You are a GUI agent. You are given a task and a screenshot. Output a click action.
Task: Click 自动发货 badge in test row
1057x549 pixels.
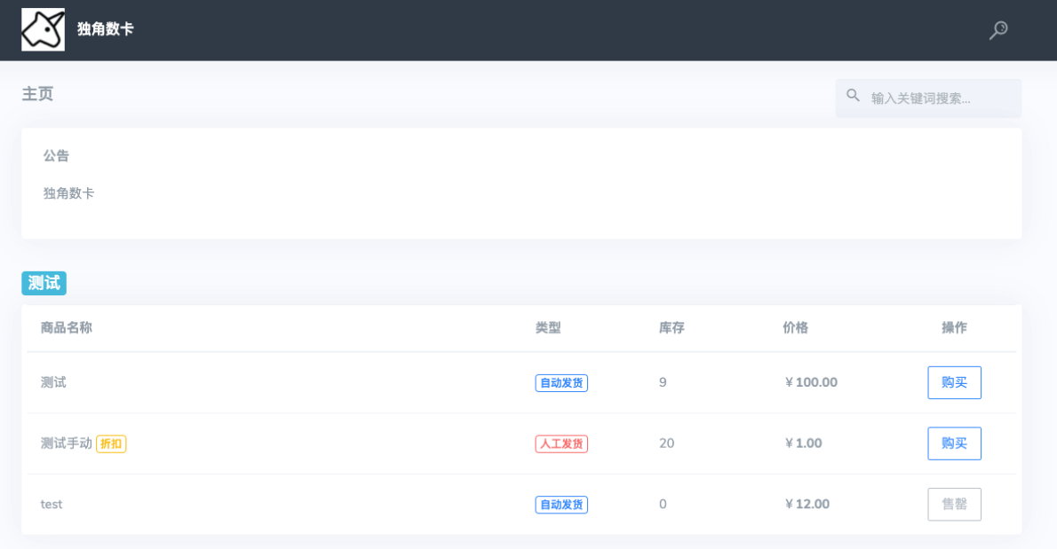pyautogui.click(x=560, y=505)
